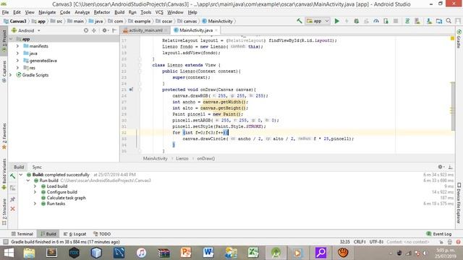463x260 pixels.
Task: Click the CRLF line separator indicator
Action: tap(360, 242)
